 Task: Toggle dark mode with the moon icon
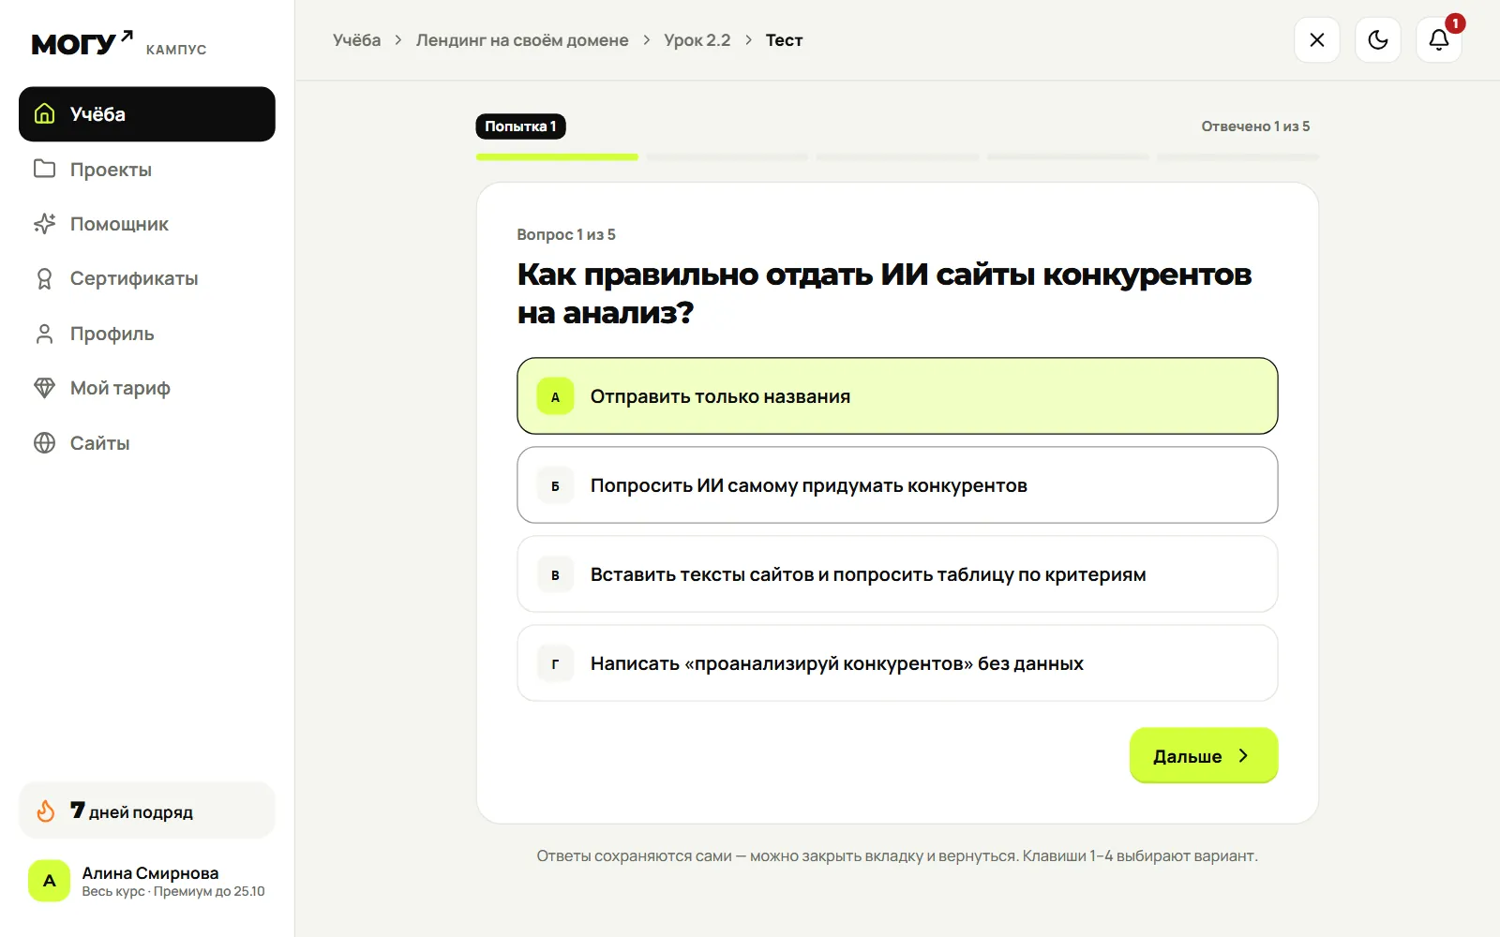(x=1378, y=40)
